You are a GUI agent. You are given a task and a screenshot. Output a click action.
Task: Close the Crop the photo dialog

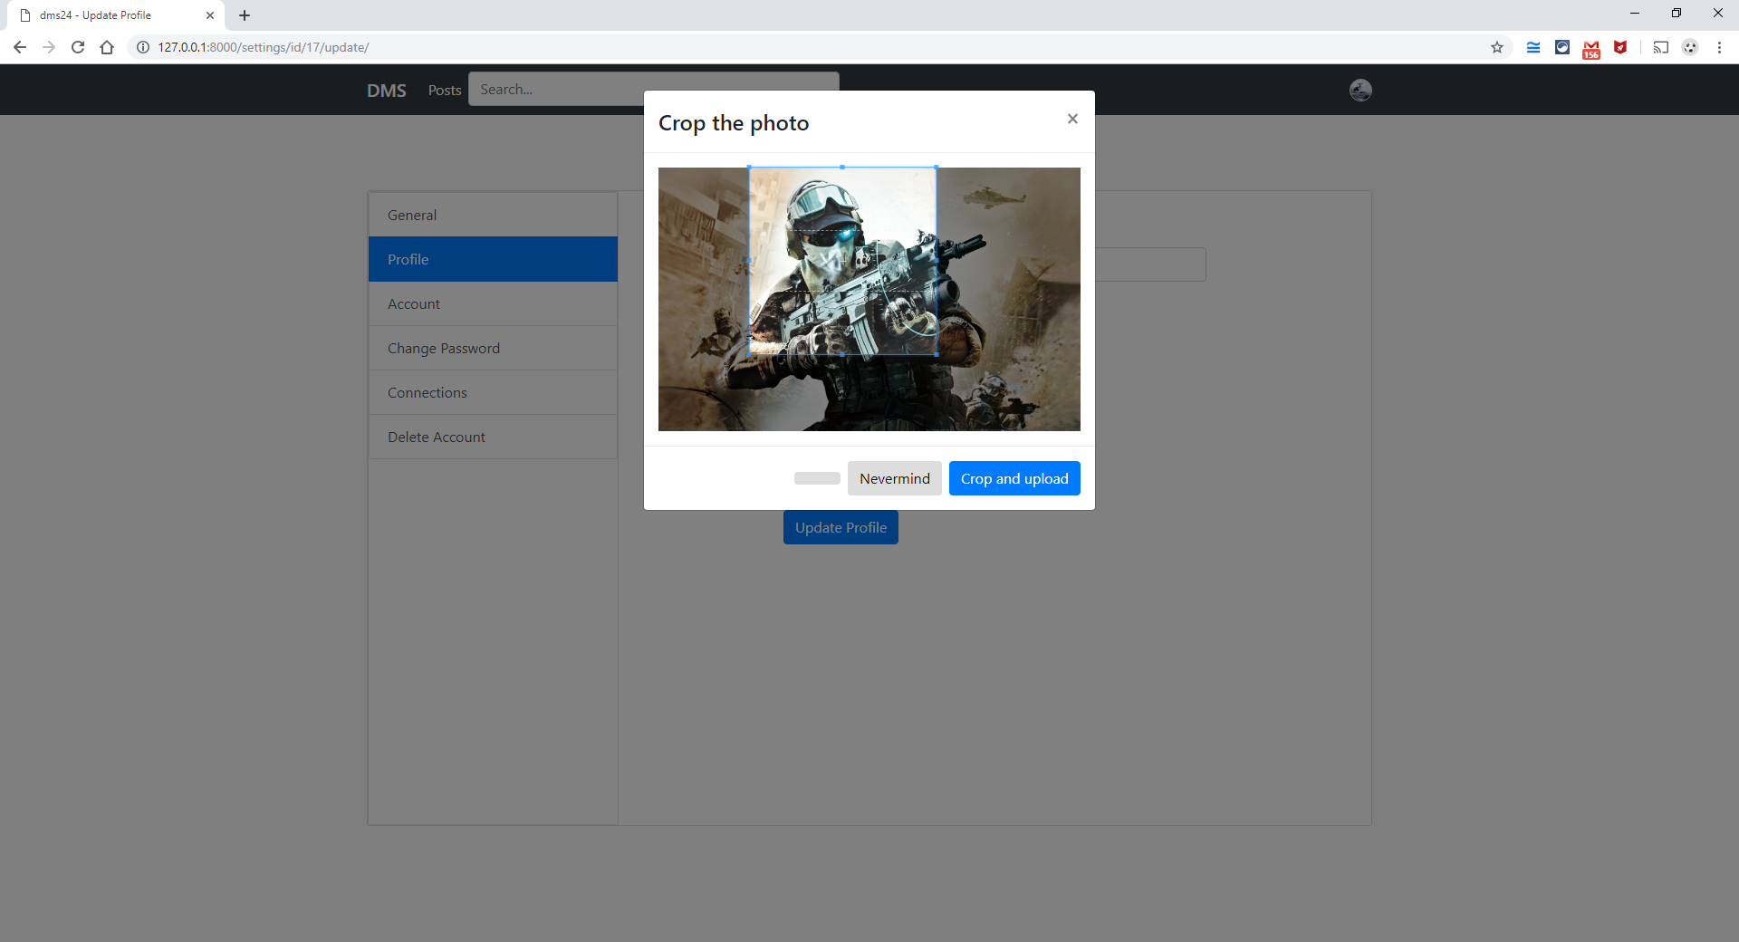click(1072, 119)
